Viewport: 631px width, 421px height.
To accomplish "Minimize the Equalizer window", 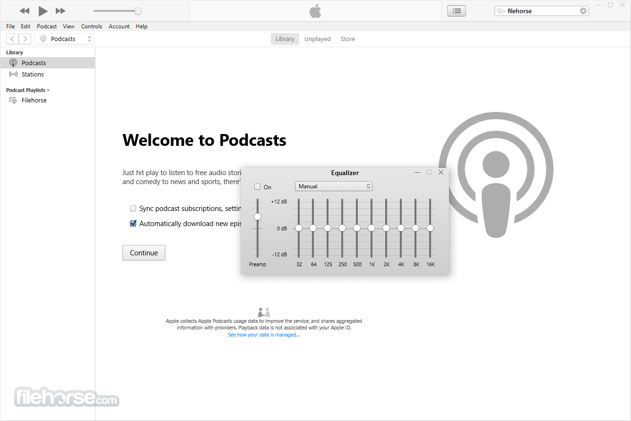I will point(417,172).
